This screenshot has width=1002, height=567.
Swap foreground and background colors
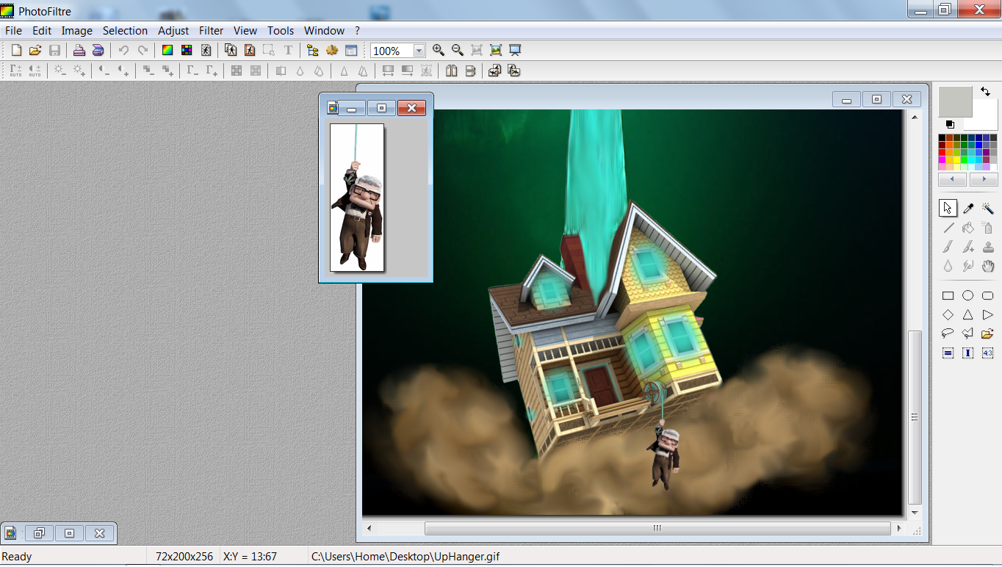985,92
